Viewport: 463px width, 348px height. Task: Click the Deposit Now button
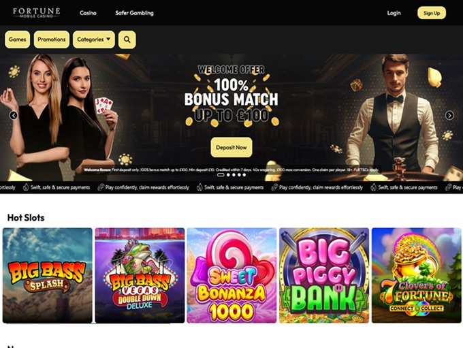(x=231, y=147)
